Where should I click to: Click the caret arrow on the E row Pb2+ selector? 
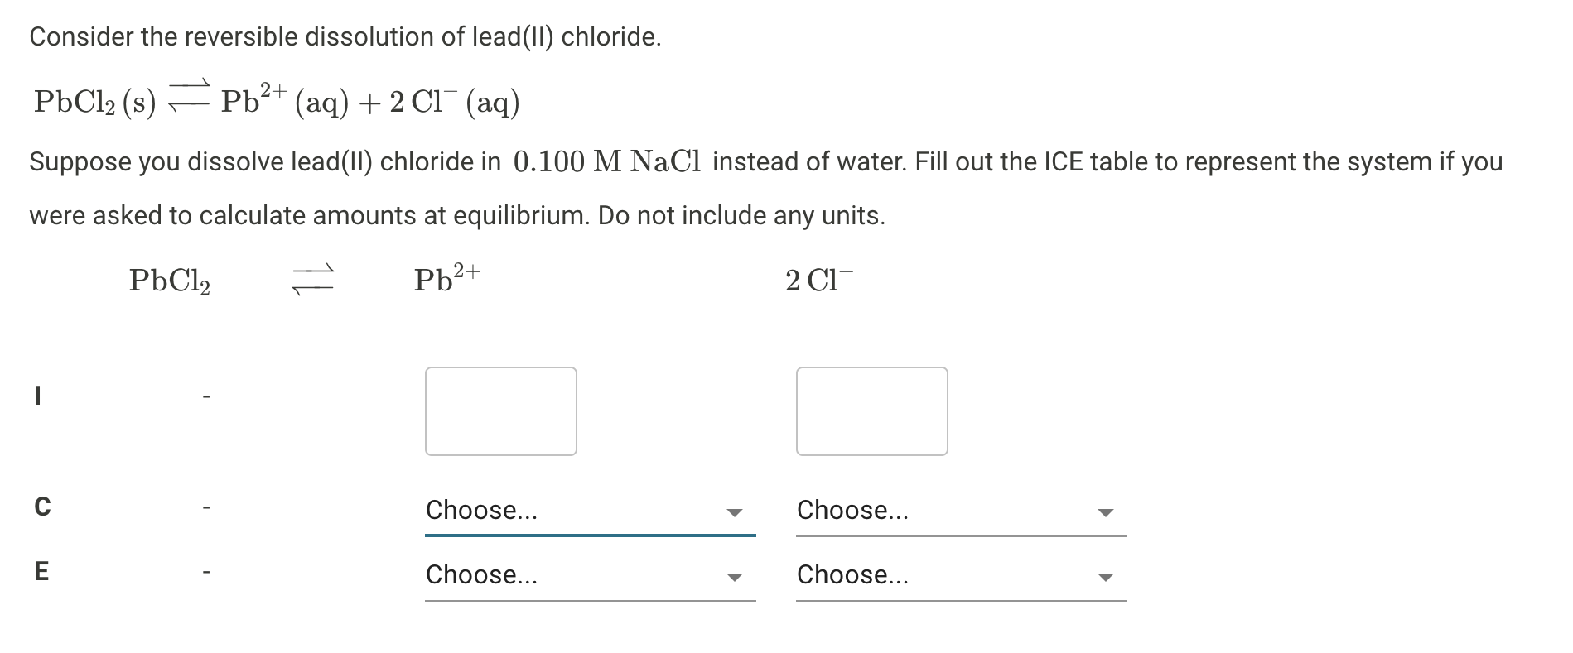coord(736,578)
